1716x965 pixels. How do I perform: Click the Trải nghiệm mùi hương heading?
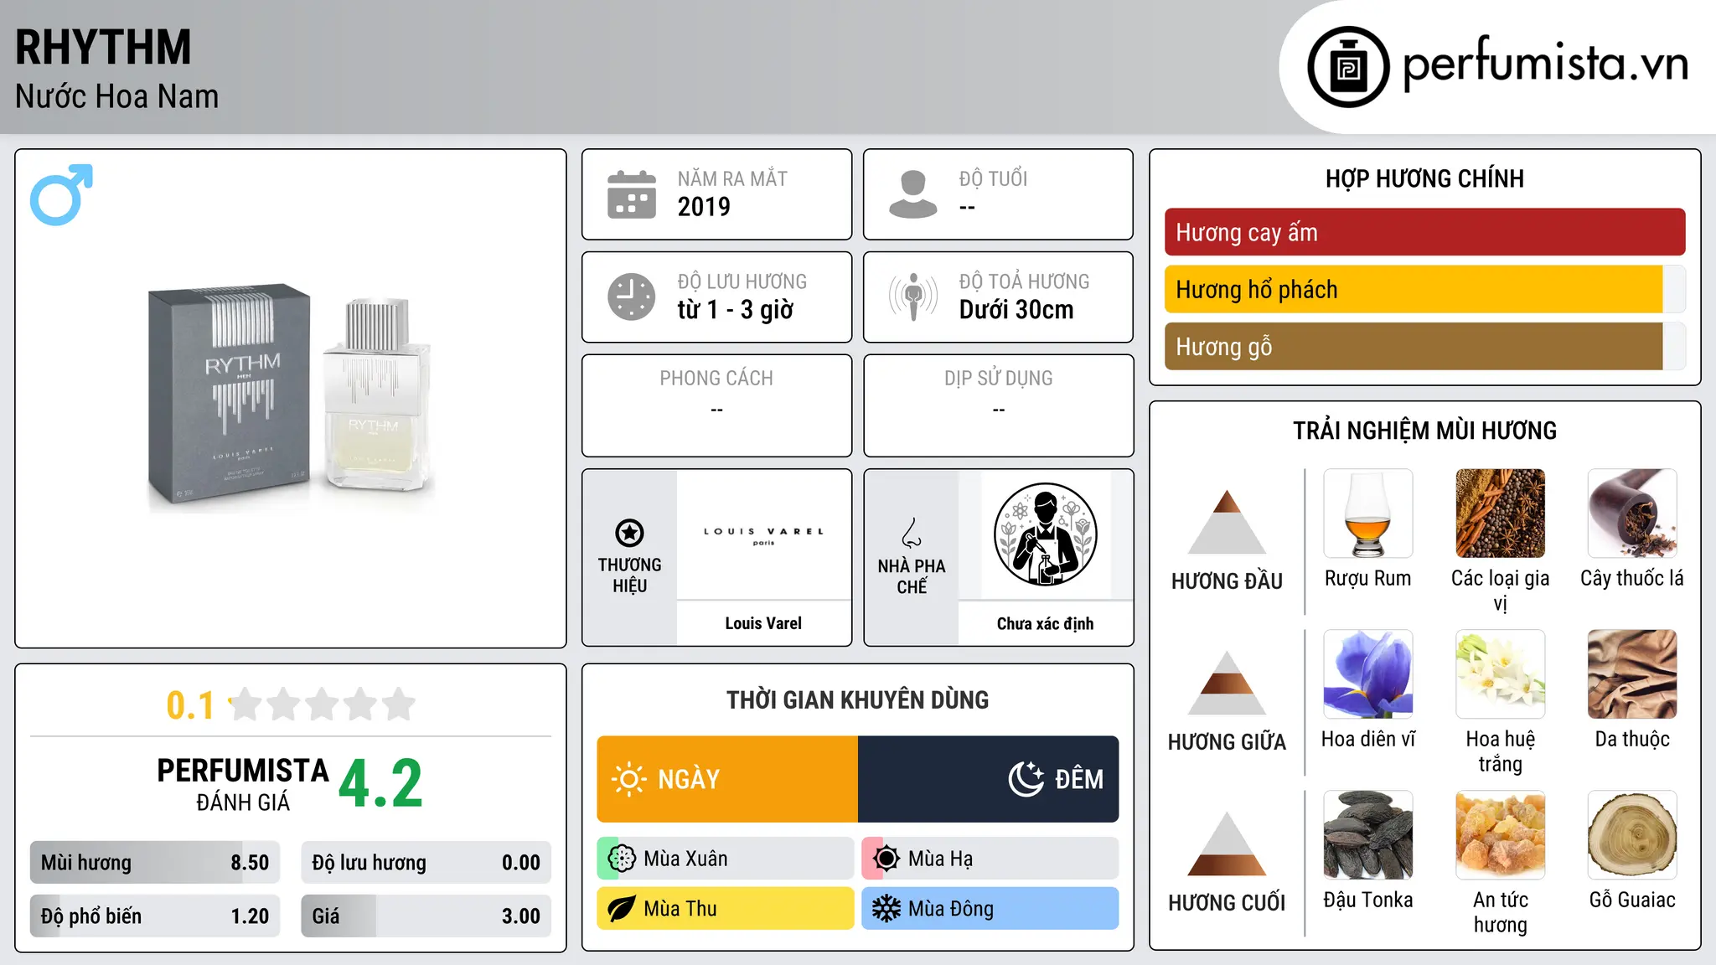coord(1424,431)
